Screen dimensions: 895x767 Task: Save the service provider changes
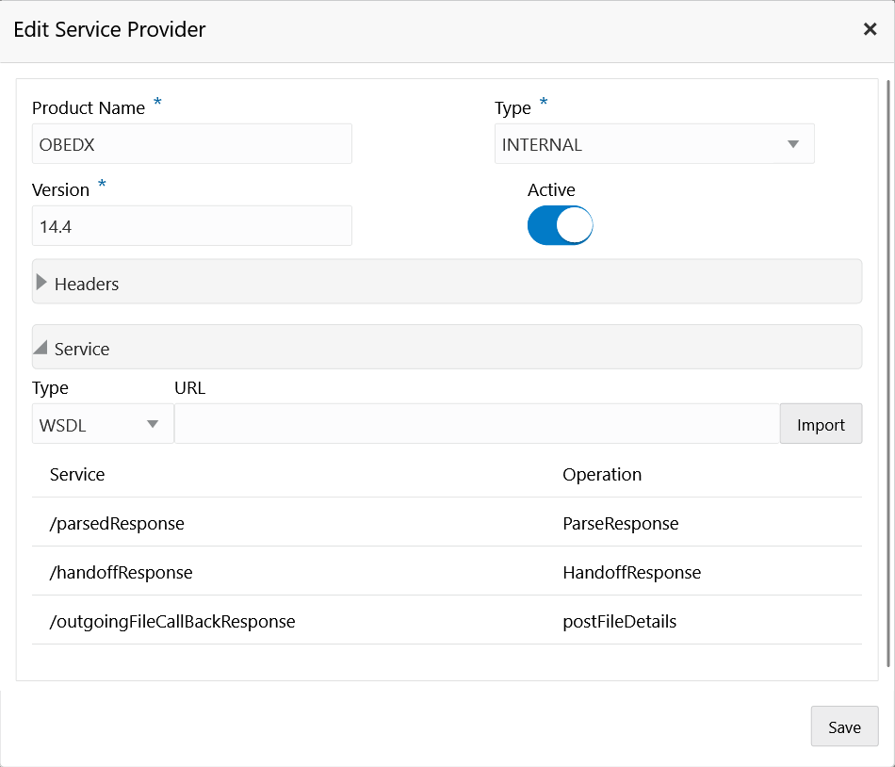coord(844,726)
